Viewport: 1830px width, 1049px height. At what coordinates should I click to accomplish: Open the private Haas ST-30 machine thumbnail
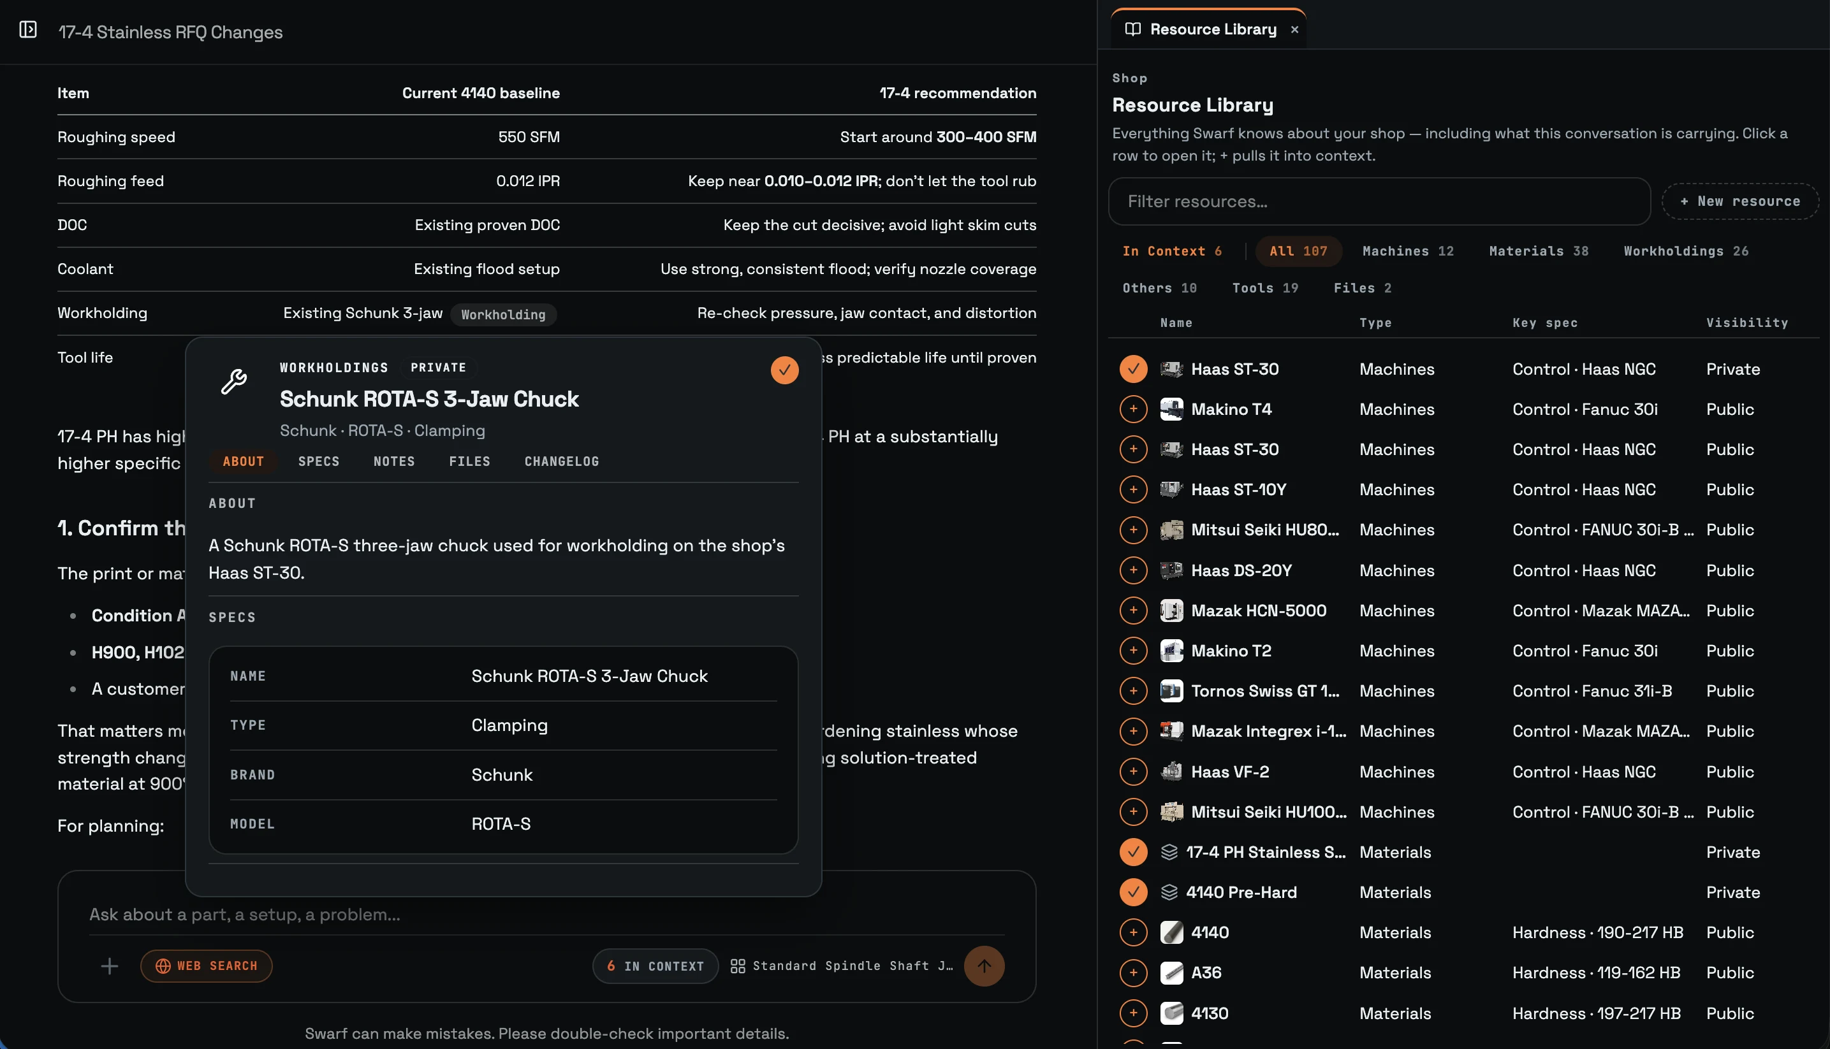1171,370
